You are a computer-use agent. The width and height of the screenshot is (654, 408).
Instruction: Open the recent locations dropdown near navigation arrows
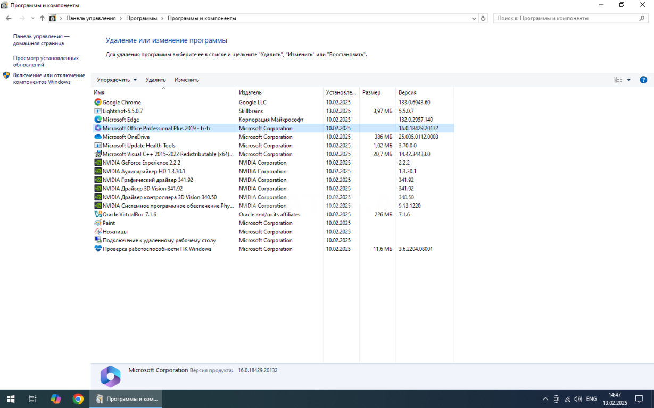33,18
